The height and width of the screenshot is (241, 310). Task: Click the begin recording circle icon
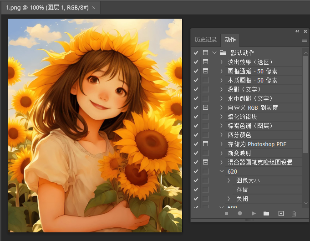[x=240, y=213]
